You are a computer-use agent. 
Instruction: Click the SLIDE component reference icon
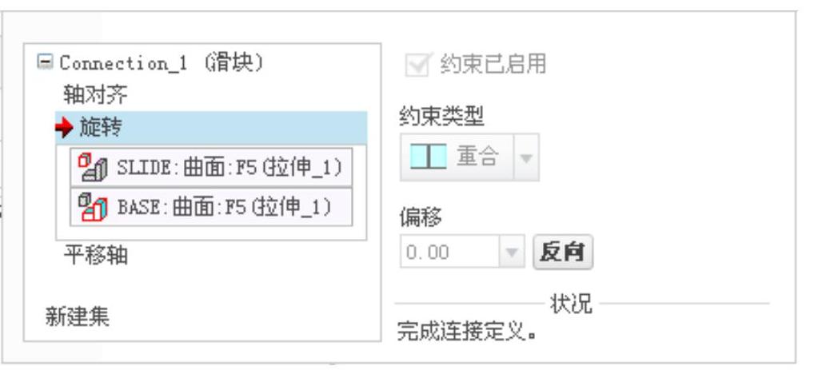pyautogui.click(x=93, y=168)
